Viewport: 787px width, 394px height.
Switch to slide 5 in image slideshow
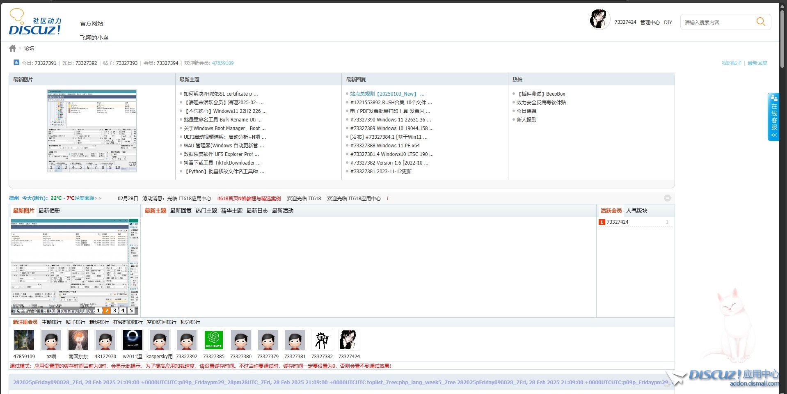(131, 311)
